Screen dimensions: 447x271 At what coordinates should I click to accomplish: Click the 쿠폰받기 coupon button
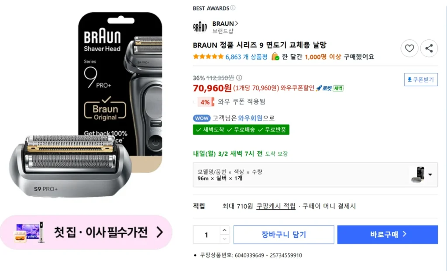click(420, 80)
